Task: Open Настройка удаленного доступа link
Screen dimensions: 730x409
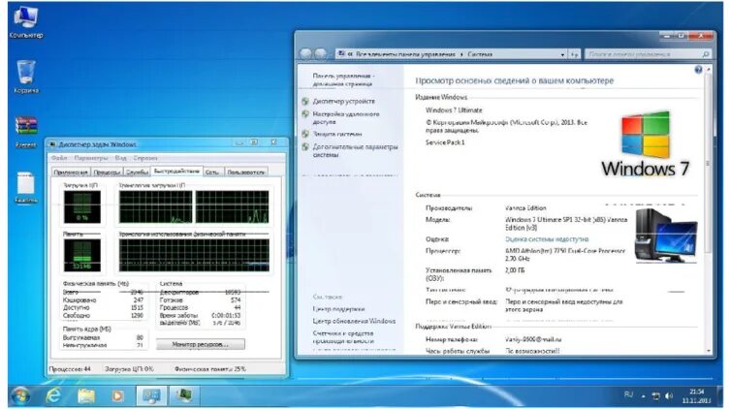Action: click(x=346, y=117)
